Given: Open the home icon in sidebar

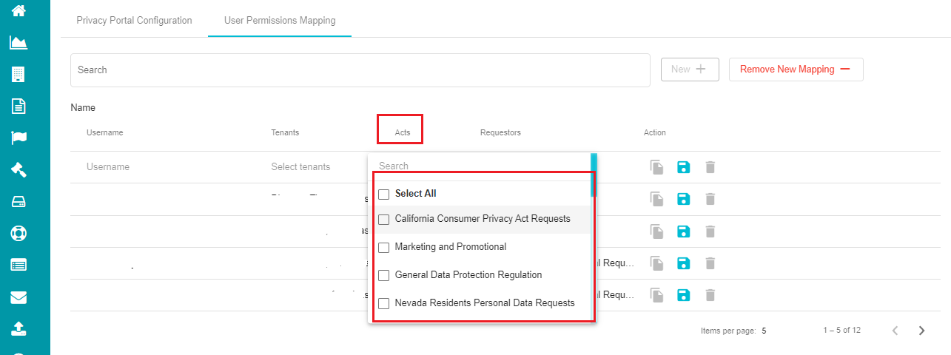Looking at the screenshot, I should (x=19, y=10).
